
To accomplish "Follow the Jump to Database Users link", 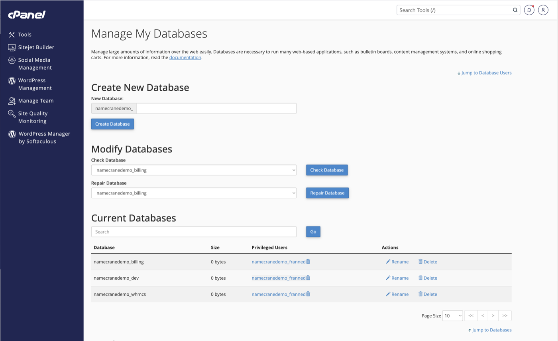I will (484, 73).
